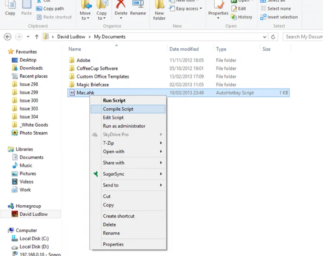The height and width of the screenshot is (256, 323).
Task: Click History in the Open group
Action: (x=242, y=17)
